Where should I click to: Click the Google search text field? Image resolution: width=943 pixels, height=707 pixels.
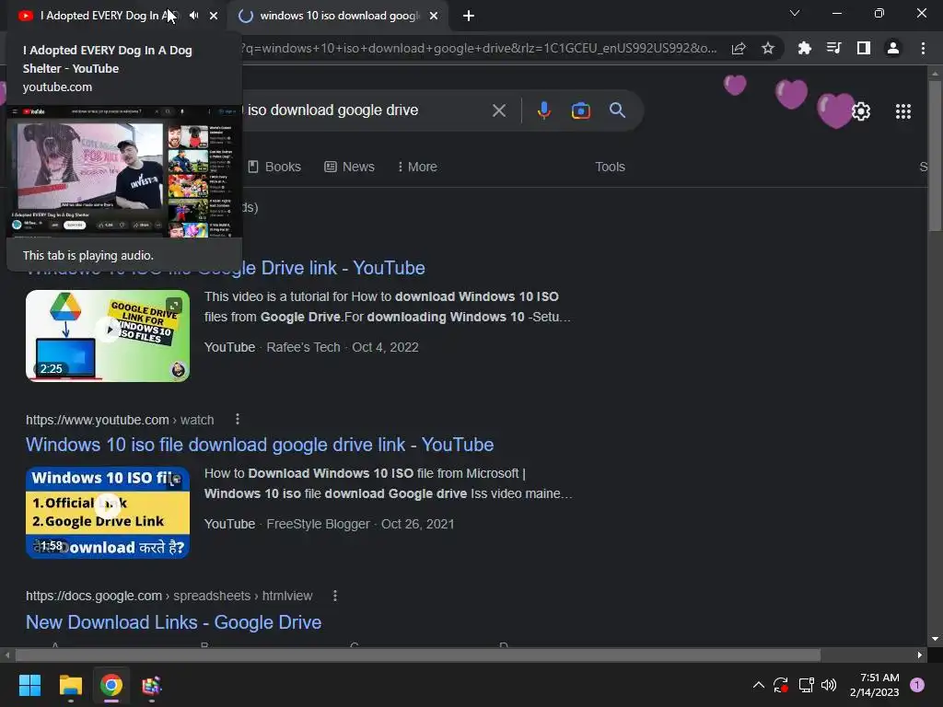pos(363,110)
